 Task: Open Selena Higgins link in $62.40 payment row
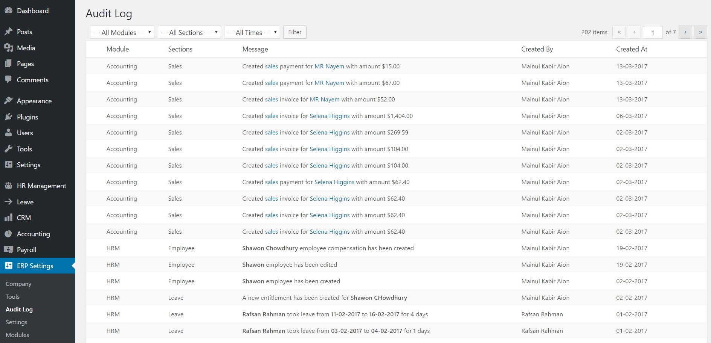334,182
